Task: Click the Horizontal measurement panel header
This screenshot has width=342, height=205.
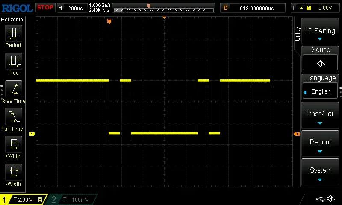Action: click(x=12, y=19)
